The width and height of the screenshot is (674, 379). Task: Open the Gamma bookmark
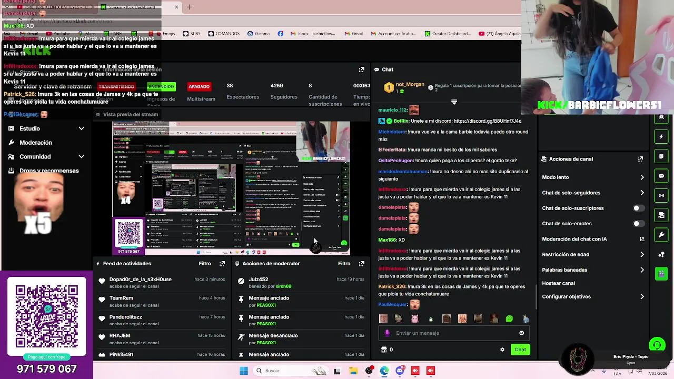(259, 34)
